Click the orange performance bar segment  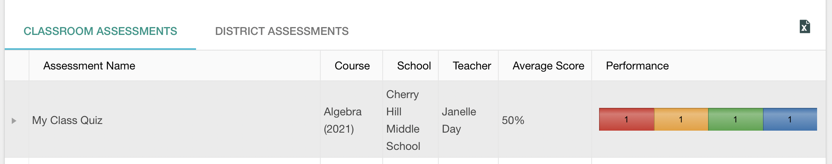681,119
